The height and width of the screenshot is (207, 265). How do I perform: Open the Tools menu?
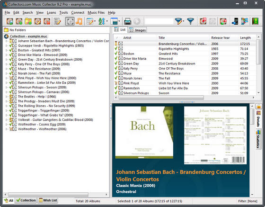pyautogui.click(x=63, y=13)
